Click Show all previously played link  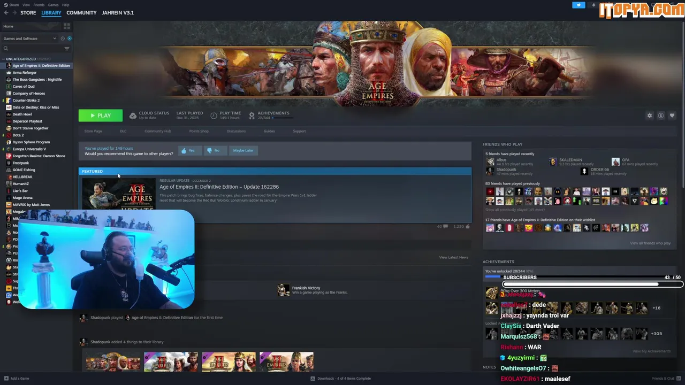515,210
